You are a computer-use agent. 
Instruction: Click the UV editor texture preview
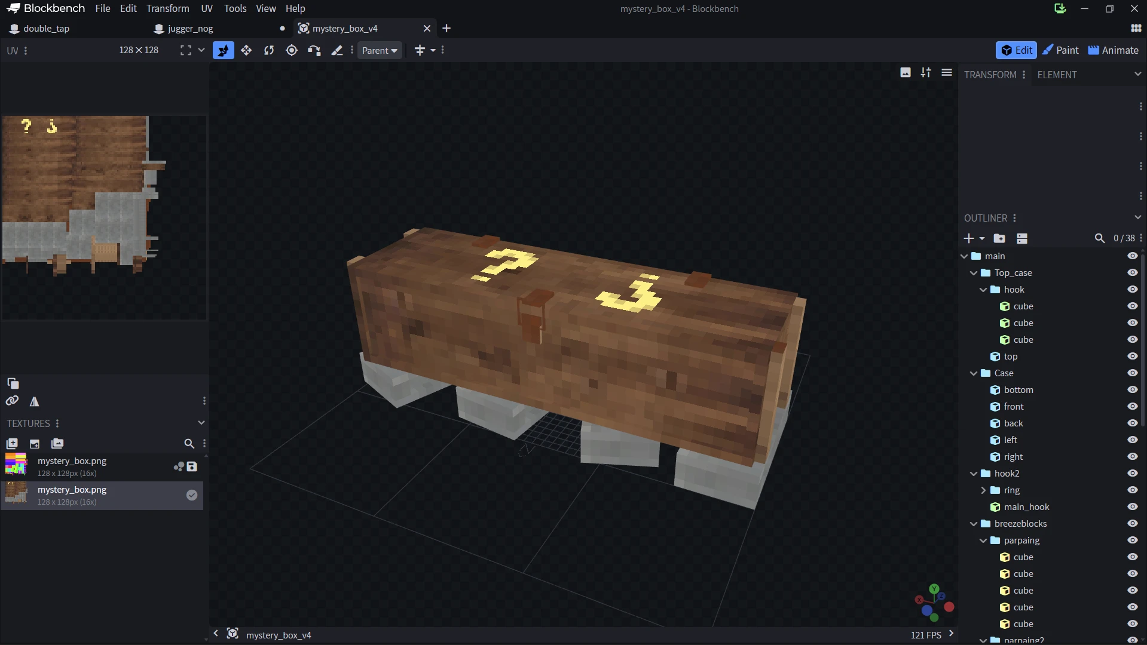click(x=104, y=217)
